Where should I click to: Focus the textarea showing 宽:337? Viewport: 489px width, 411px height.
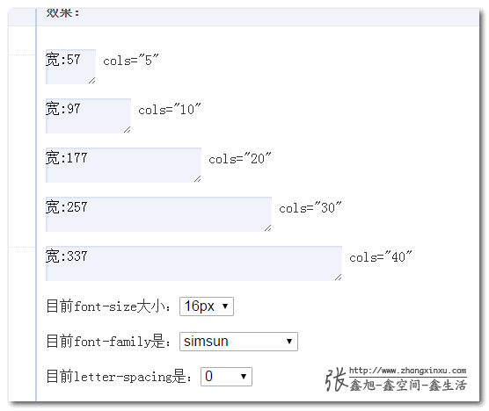click(194, 263)
